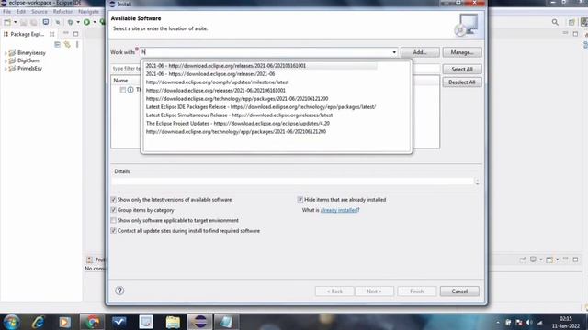Click the green Run icon in Eclipse toolbar

[86, 22]
